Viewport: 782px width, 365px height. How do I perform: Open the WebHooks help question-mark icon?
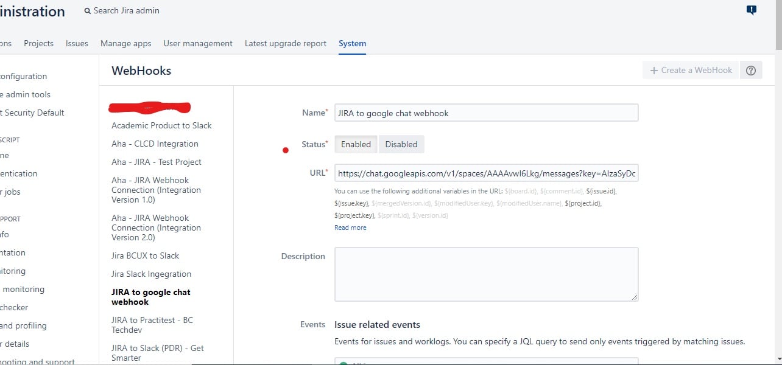(x=751, y=70)
